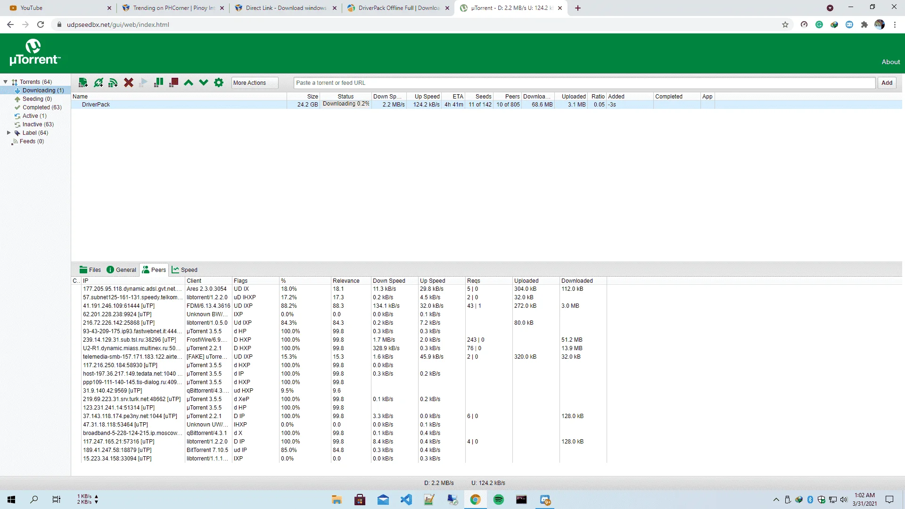Click the Stop torrent icon
This screenshot has width=905, height=509.
(173, 82)
